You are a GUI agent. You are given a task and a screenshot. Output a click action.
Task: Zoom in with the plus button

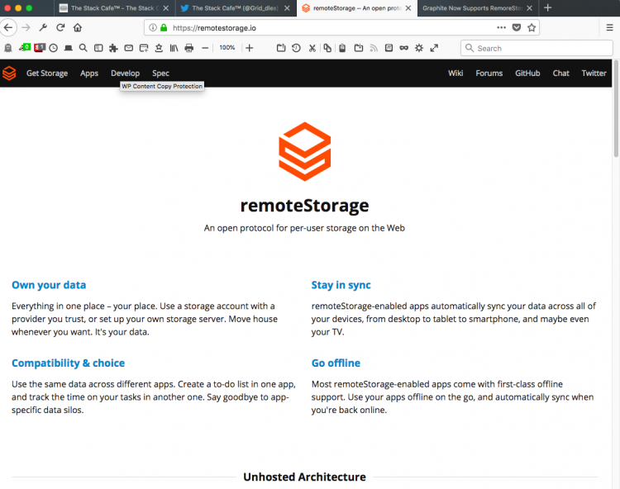(249, 48)
